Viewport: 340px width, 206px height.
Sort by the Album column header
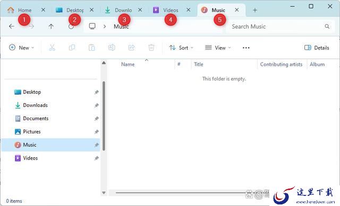(317, 65)
